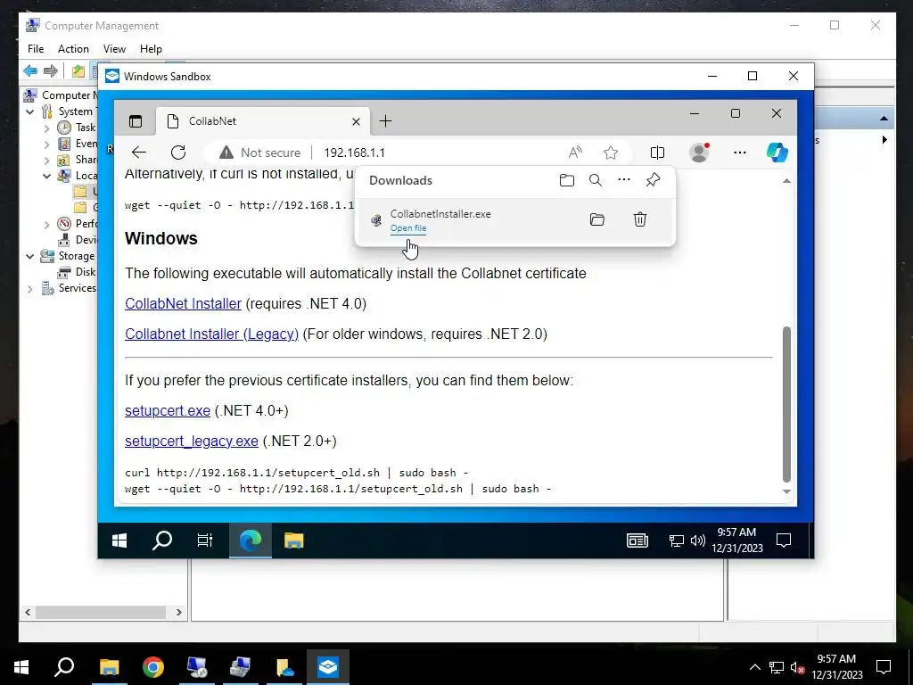Click the Edge page vertical scrollbar thumb
Viewport: 913px width, 685px height.
point(786,404)
